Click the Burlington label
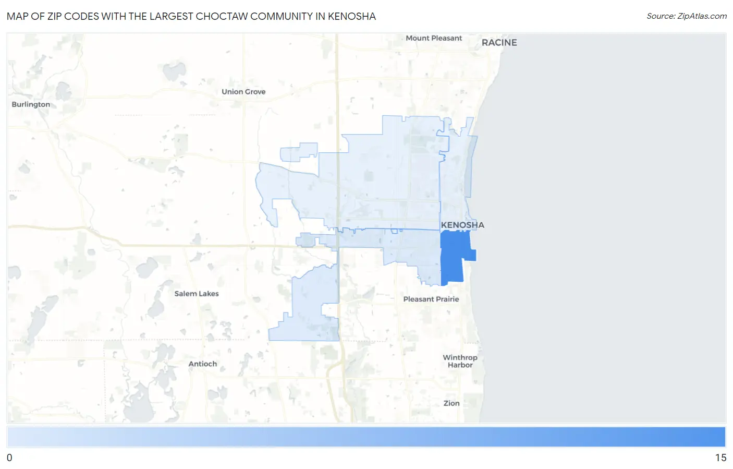 [x=31, y=104]
